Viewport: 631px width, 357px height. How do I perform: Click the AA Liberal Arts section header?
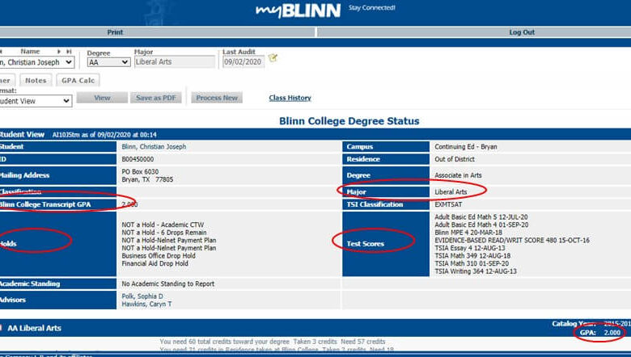[x=35, y=328]
